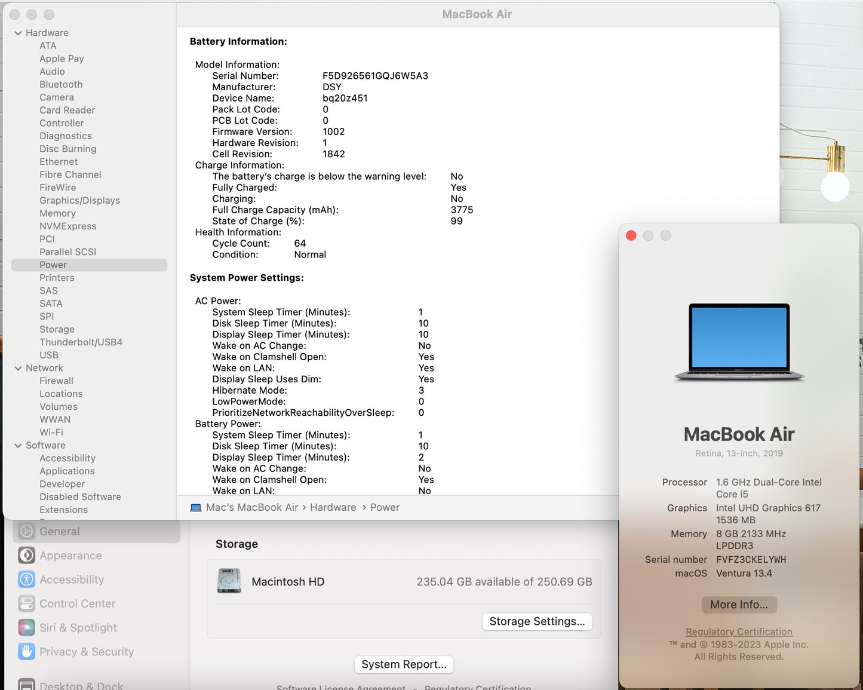Click the Accessibility icon in System Settings
The height and width of the screenshot is (690, 863).
point(26,579)
